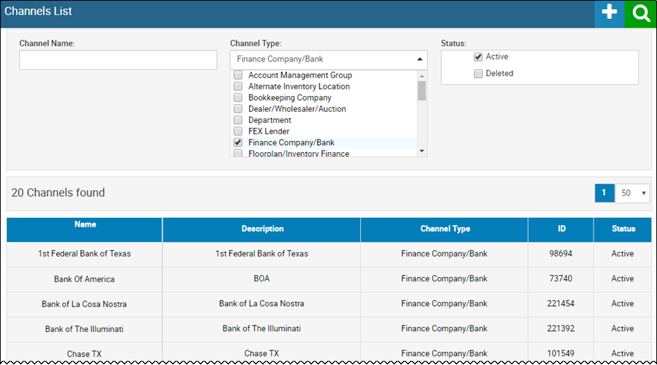Click the Channel Type list scroll-up arrow
This screenshot has height=365, width=657.
click(x=422, y=76)
